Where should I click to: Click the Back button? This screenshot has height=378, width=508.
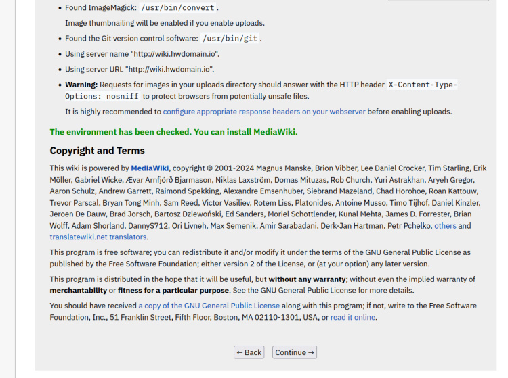point(249,352)
